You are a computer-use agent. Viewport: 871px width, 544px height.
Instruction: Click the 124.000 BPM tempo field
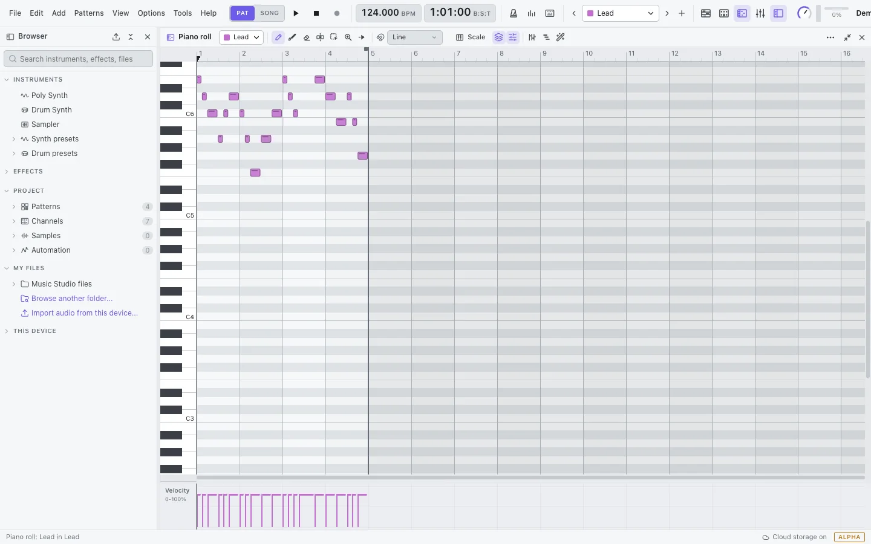point(388,13)
